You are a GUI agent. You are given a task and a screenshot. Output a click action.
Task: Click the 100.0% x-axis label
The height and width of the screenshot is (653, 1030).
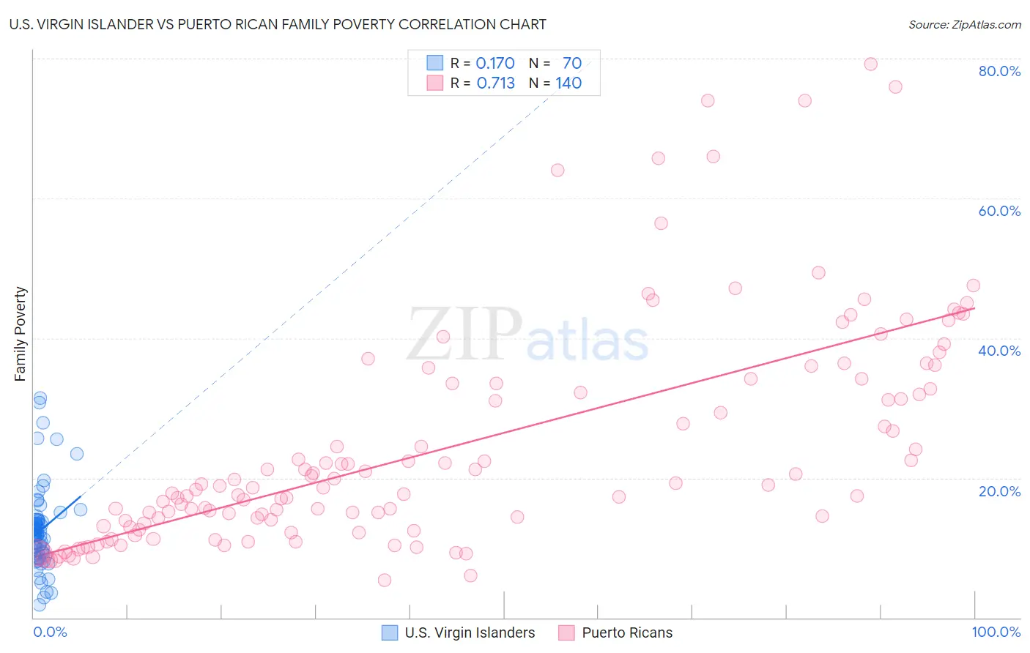pyautogui.click(x=996, y=632)
